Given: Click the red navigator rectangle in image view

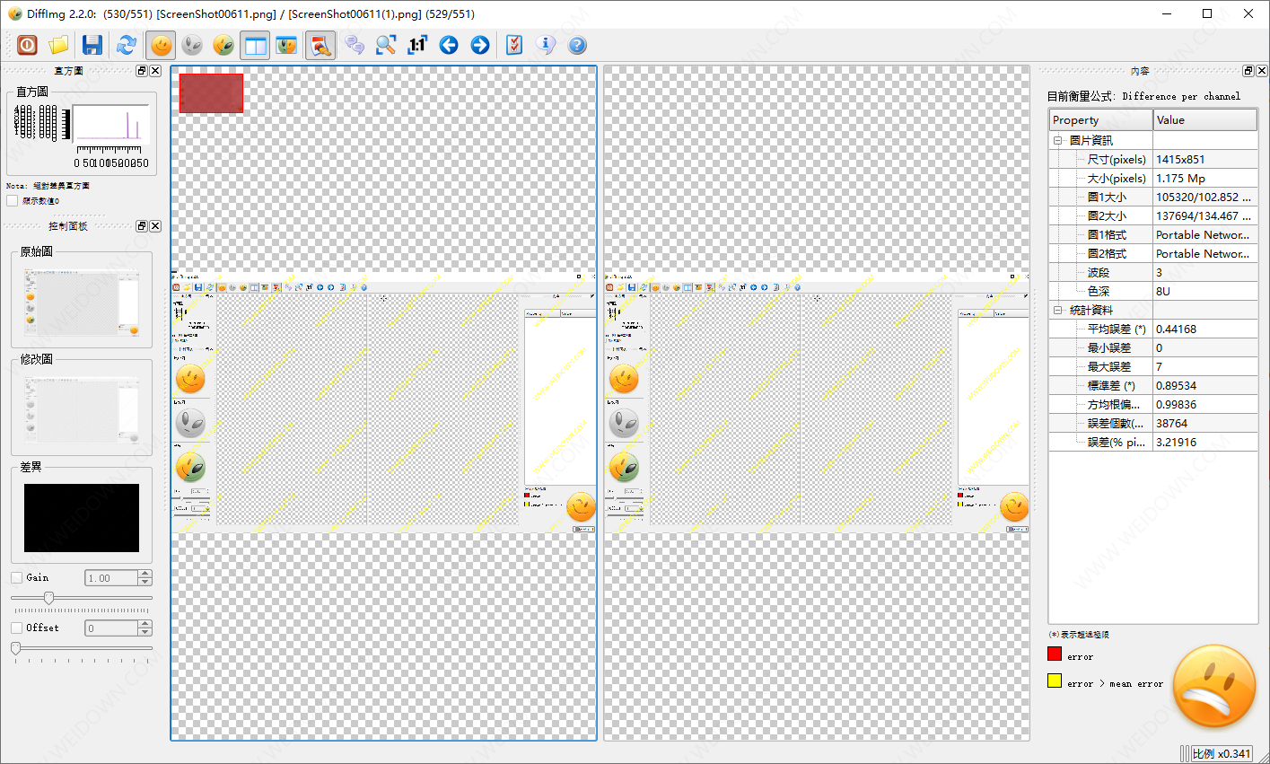Looking at the screenshot, I should 211,93.
